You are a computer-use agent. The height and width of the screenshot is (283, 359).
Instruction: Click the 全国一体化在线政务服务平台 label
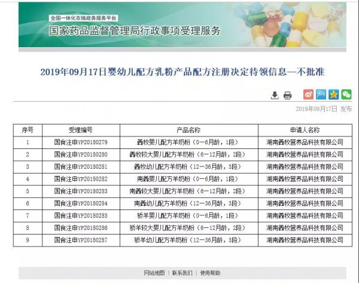[x=83, y=18]
